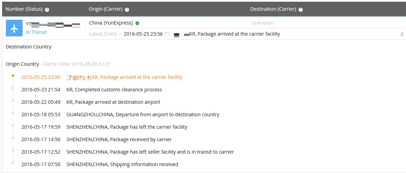Open the China (YunExpress) carrier link
The image size is (406, 173).
click(x=111, y=23)
